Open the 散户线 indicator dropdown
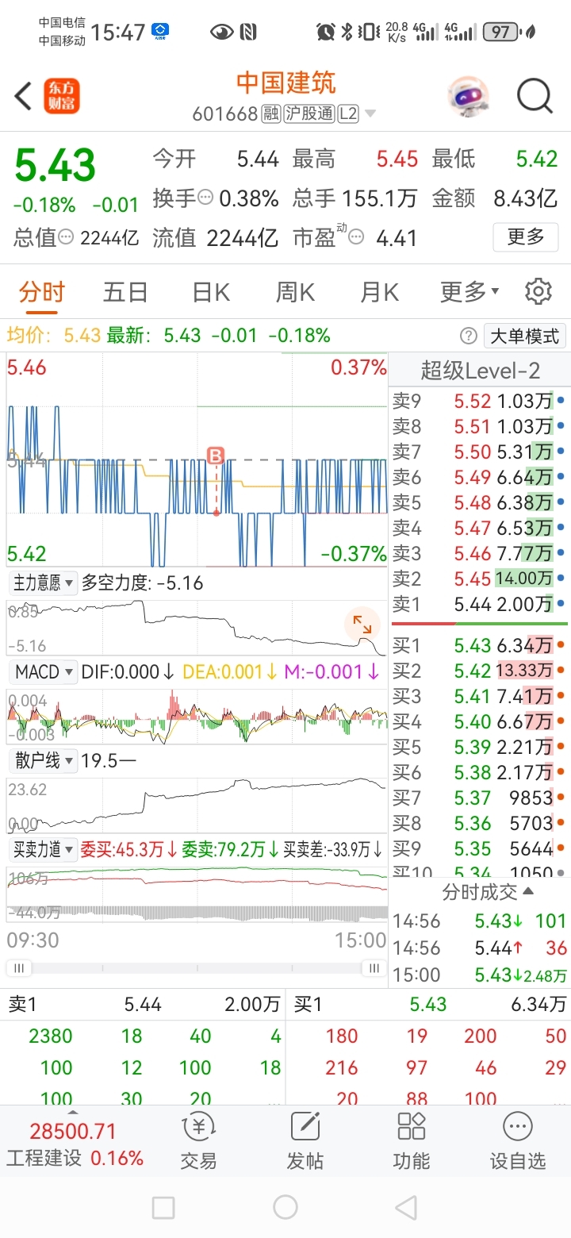571x1238 pixels. pyautogui.click(x=43, y=761)
